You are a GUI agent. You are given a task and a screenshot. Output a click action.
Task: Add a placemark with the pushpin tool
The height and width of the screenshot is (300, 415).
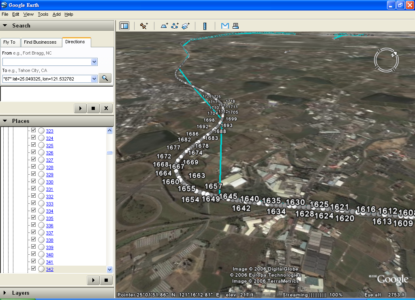point(144,26)
